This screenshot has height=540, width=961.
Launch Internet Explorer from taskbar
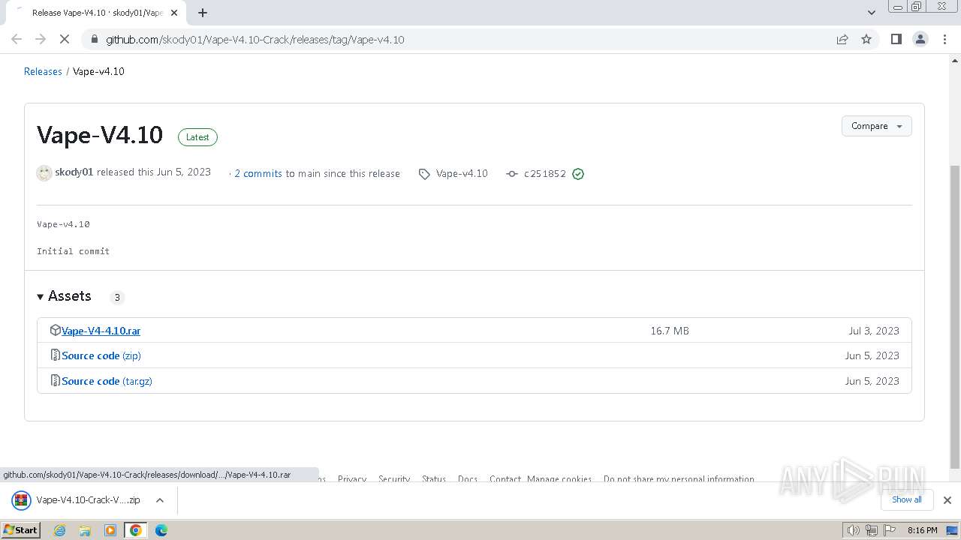60,530
